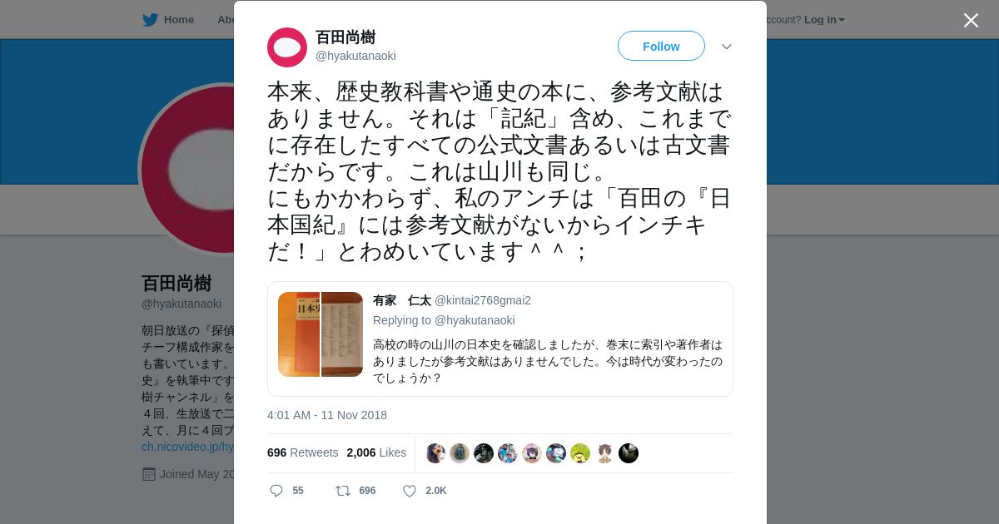
Task: Open 2,006 Likes list
Action: [x=376, y=452]
